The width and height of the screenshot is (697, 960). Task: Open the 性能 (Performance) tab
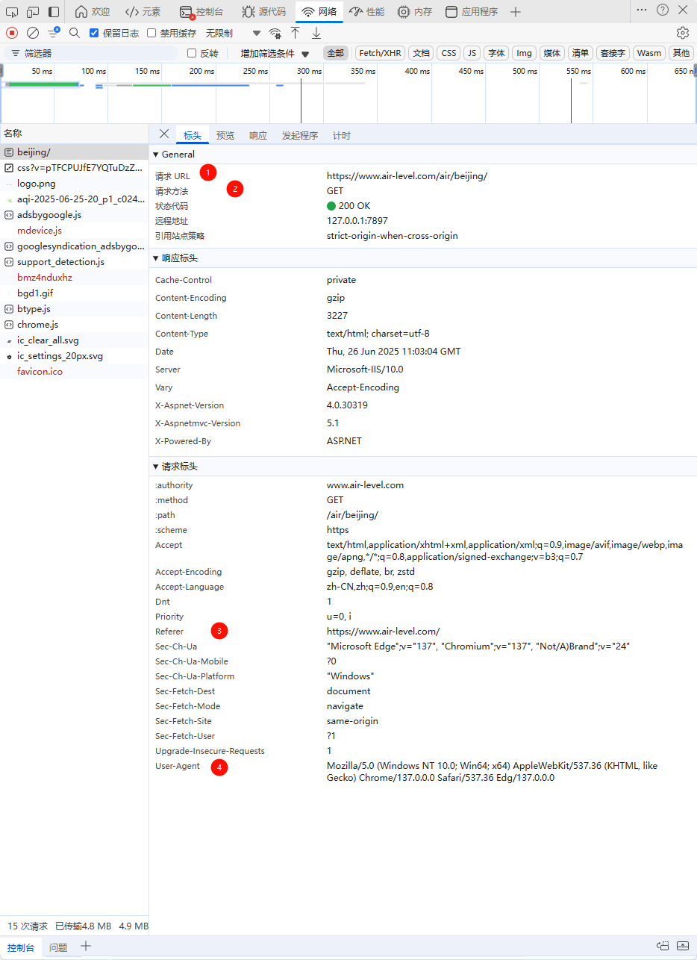tap(366, 12)
